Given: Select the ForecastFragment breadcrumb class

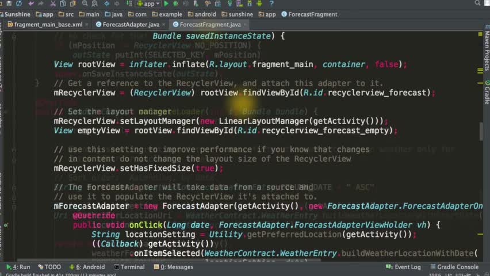Looking at the screenshot, I should point(309,14).
